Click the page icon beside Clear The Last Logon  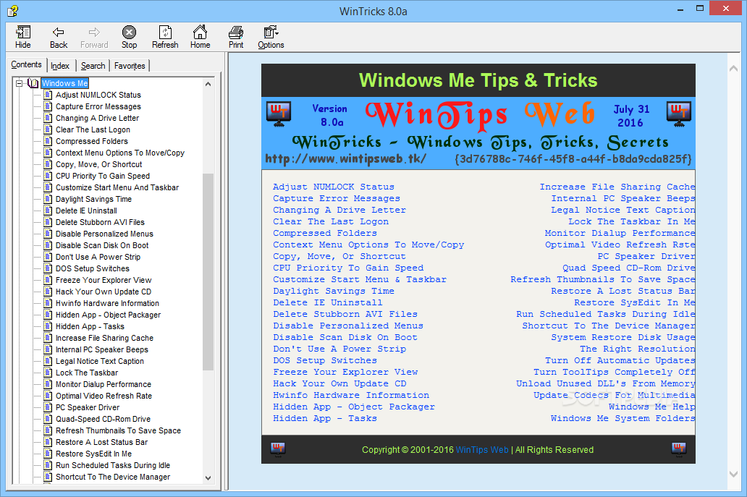tap(48, 129)
